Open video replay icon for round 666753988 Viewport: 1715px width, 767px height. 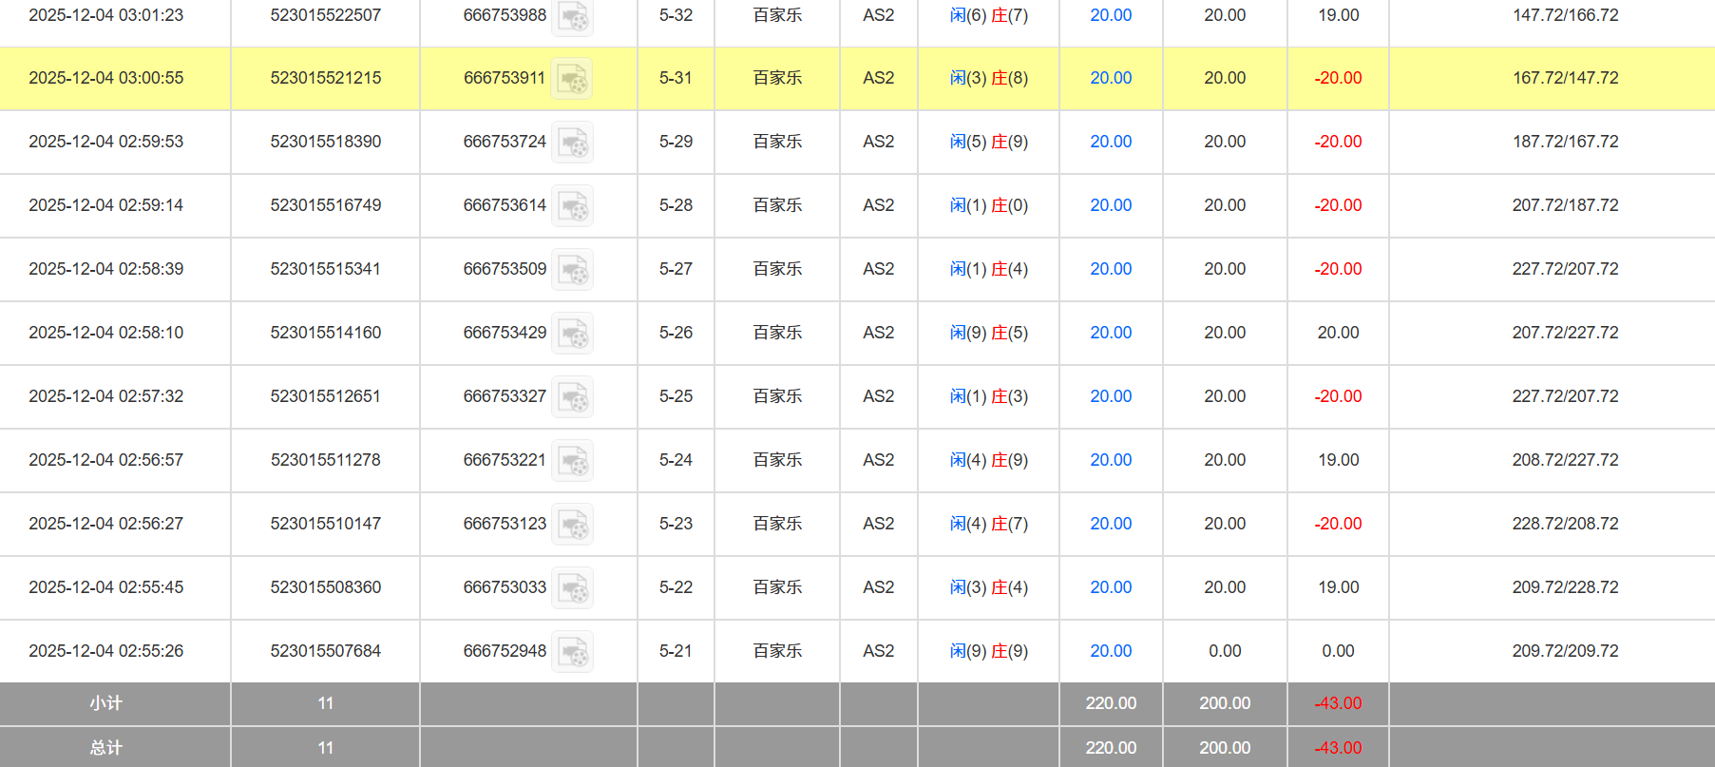pos(573,17)
